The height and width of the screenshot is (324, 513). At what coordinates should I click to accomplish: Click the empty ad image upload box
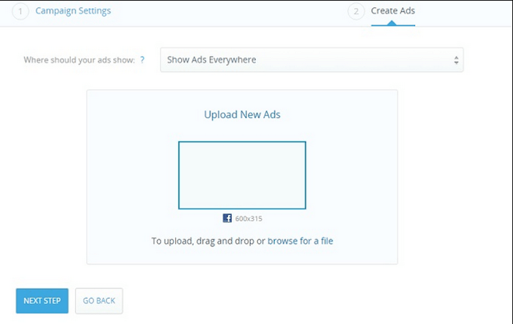[x=242, y=175]
